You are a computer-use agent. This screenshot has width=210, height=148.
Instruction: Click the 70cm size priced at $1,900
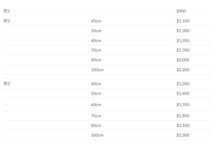coord(96,116)
